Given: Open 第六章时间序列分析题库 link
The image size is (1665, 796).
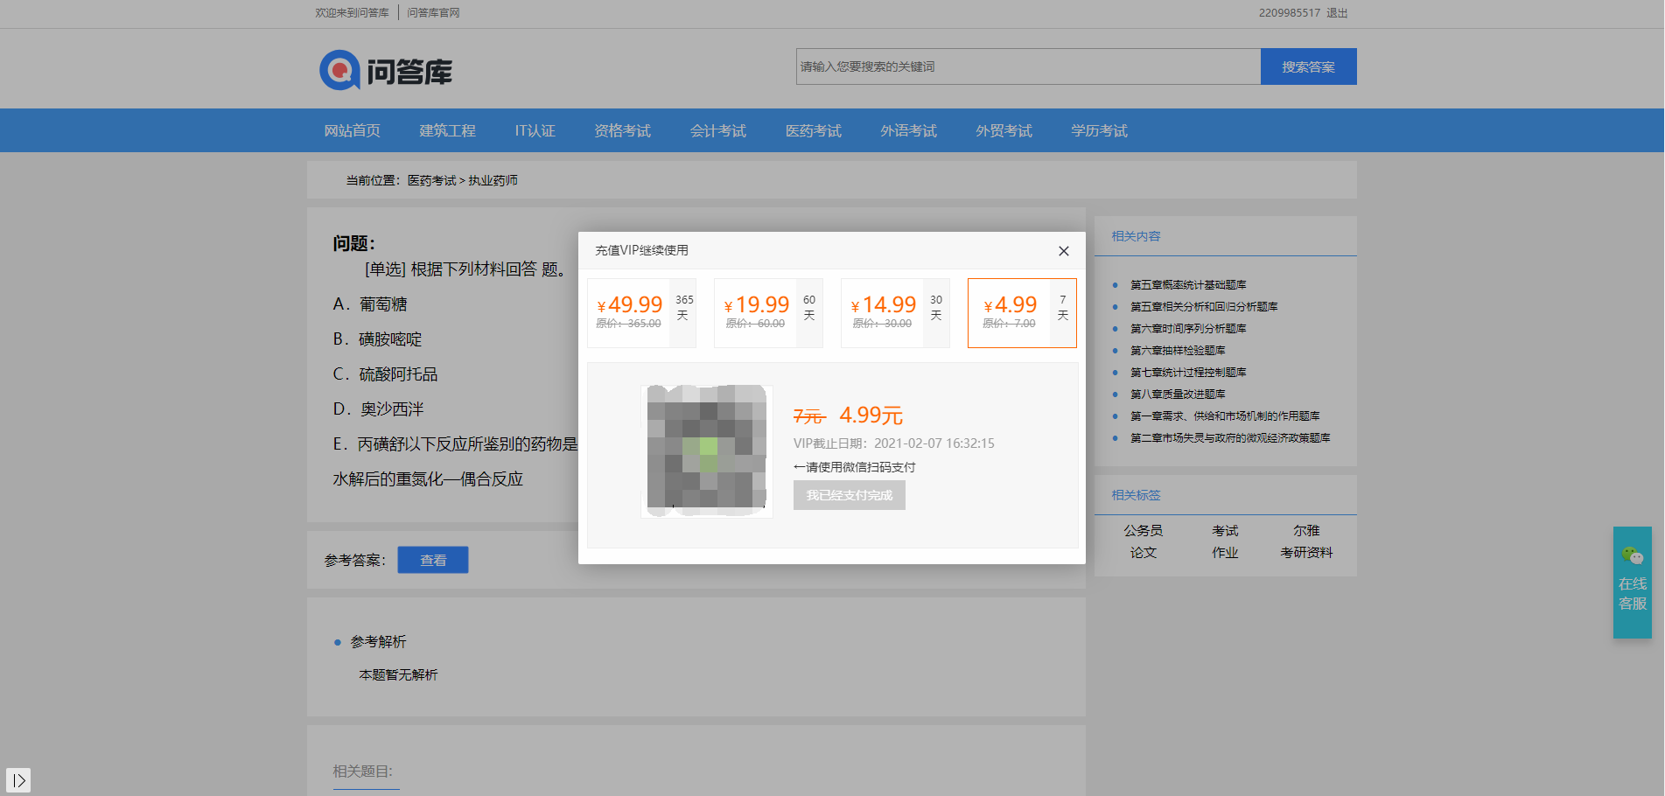Looking at the screenshot, I should [1188, 328].
